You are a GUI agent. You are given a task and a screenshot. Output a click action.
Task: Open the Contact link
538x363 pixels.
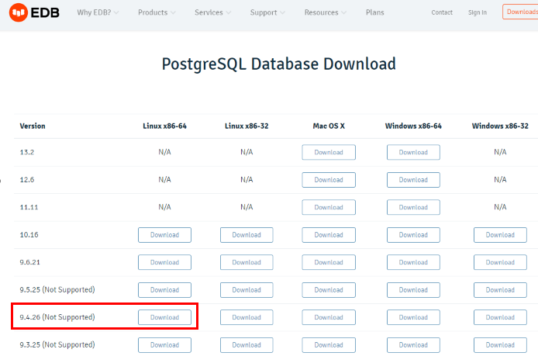point(442,12)
